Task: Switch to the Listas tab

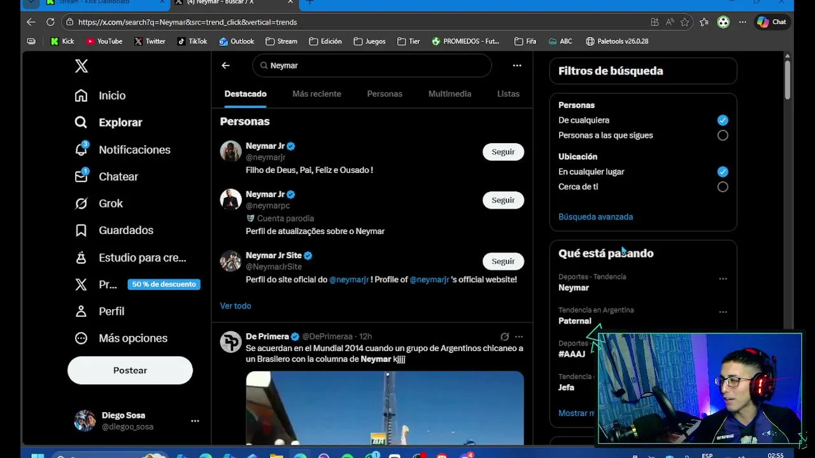Action: [508, 94]
